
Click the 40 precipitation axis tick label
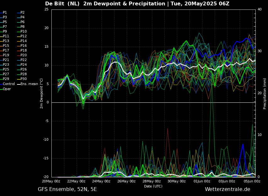pyautogui.click(x=259, y=9)
